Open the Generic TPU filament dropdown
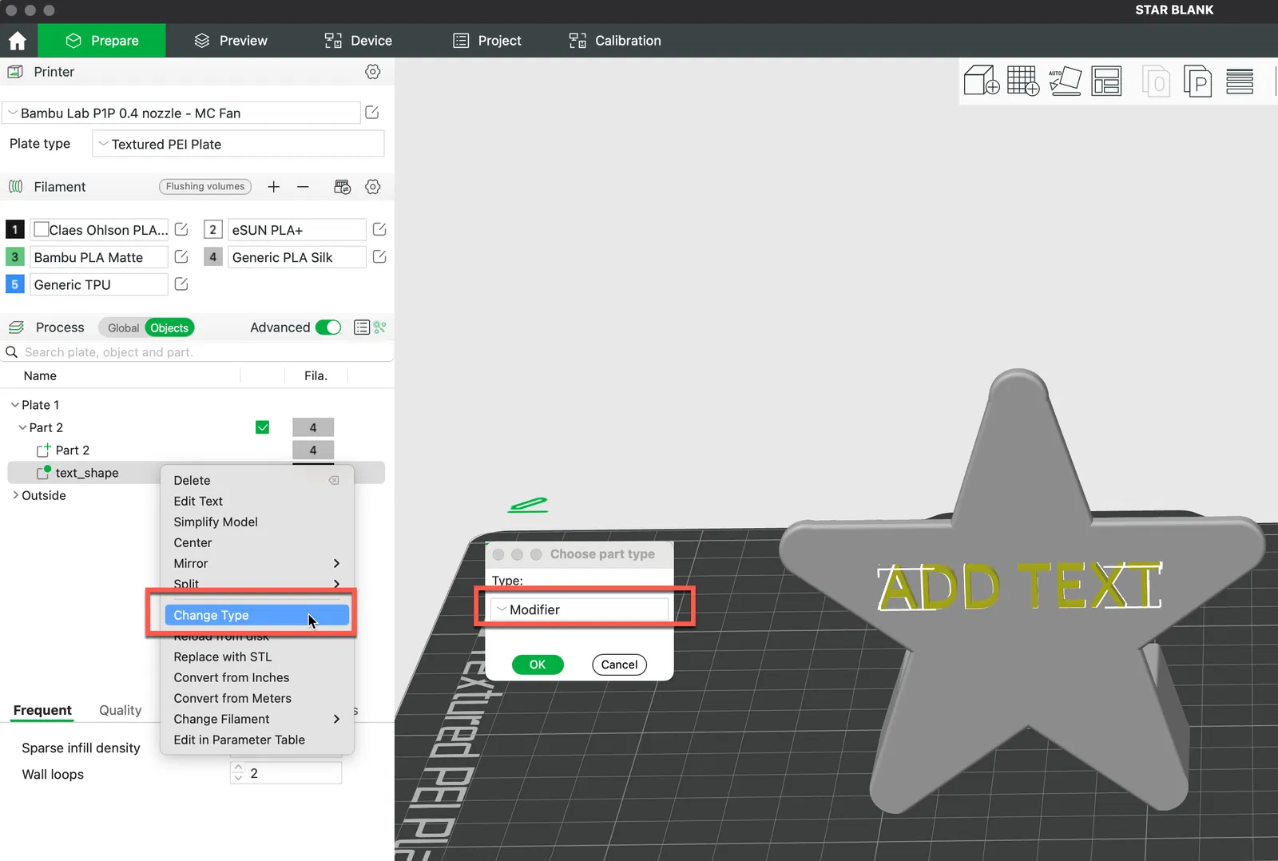The height and width of the screenshot is (861, 1278). click(x=99, y=284)
